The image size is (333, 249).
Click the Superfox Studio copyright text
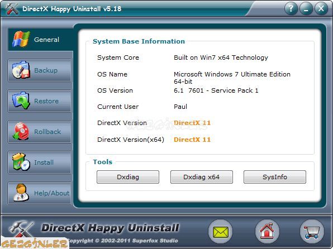pyautogui.click(x=123, y=241)
